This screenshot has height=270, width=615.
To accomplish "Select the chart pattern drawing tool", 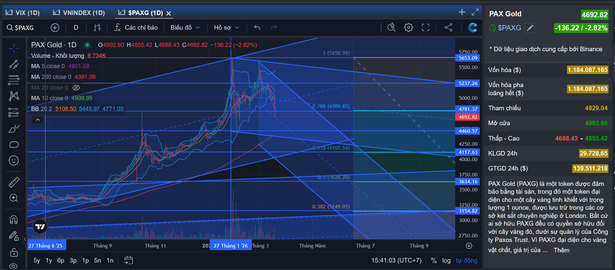I will [x=14, y=96].
